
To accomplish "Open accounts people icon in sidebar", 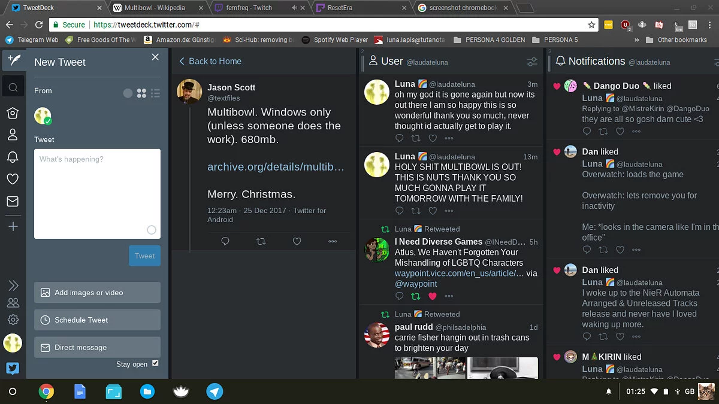I will pyautogui.click(x=13, y=303).
